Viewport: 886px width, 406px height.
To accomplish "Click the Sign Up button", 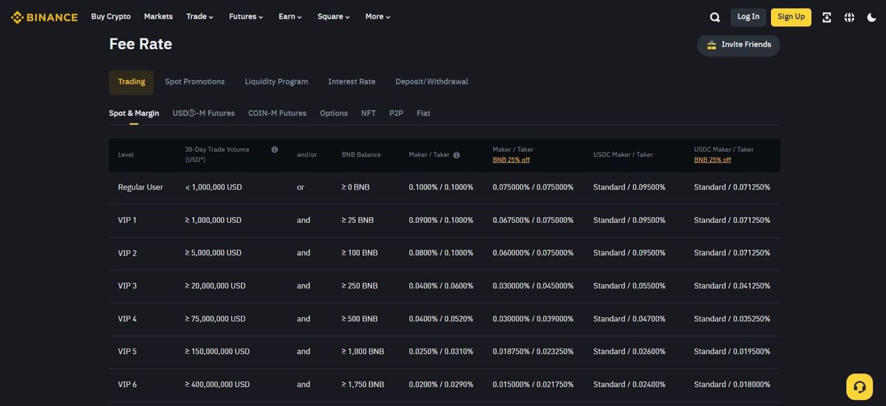I will pyautogui.click(x=791, y=17).
